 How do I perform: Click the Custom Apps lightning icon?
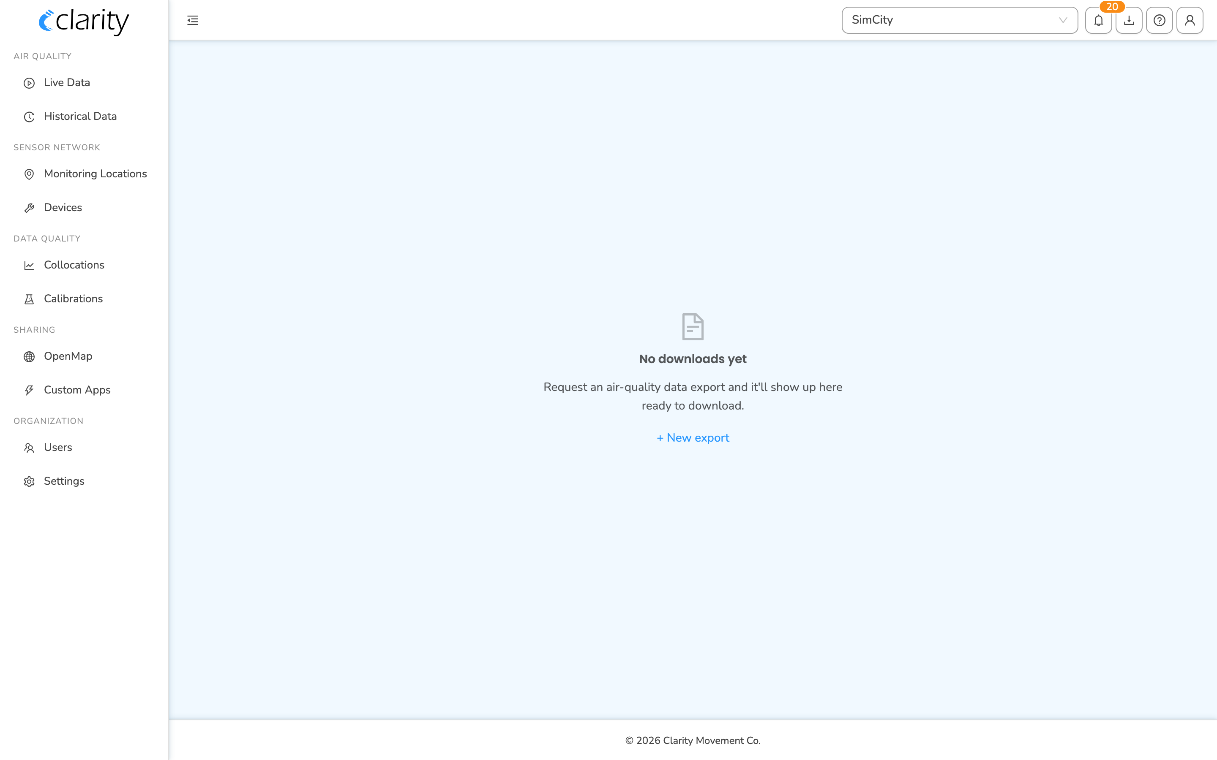[x=29, y=390]
